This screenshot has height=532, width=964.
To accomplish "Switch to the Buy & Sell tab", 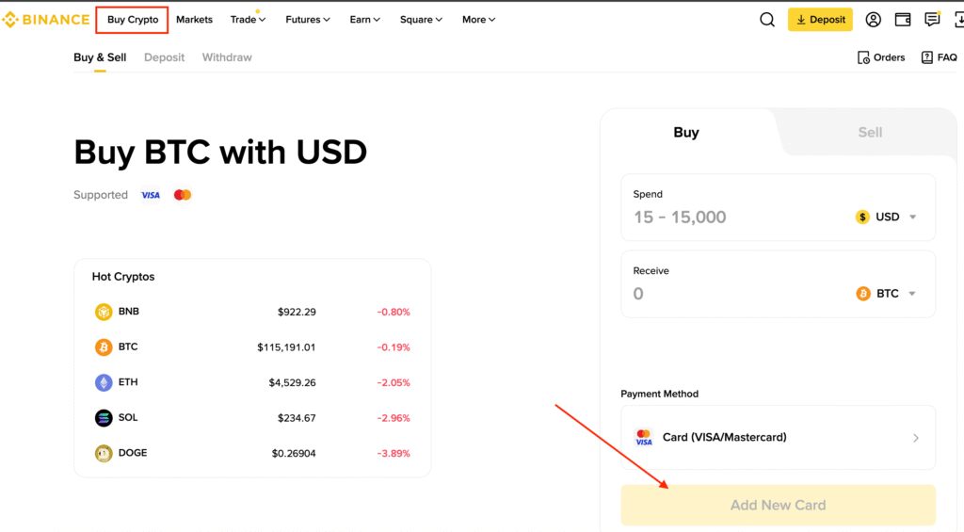I will tap(100, 57).
